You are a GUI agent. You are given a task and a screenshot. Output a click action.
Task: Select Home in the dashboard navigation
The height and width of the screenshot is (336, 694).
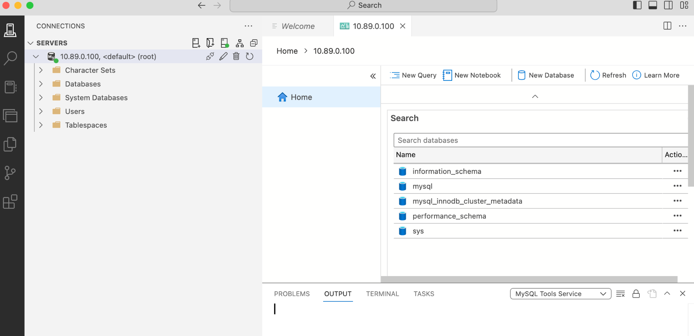click(x=321, y=97)
